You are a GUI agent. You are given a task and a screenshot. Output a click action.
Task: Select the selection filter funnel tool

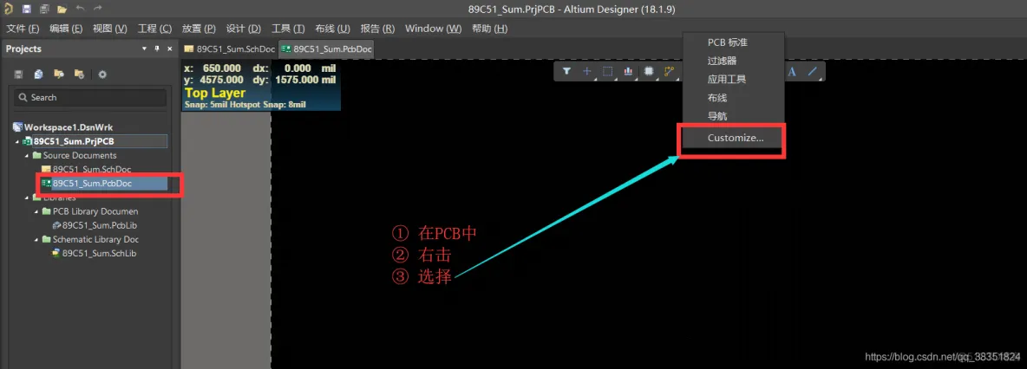tap(566, 71)
